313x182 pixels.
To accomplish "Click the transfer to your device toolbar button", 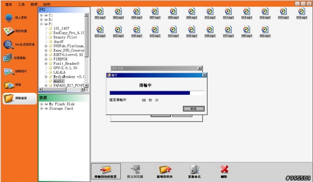I will pyautogui.click(x=106, y=172).
